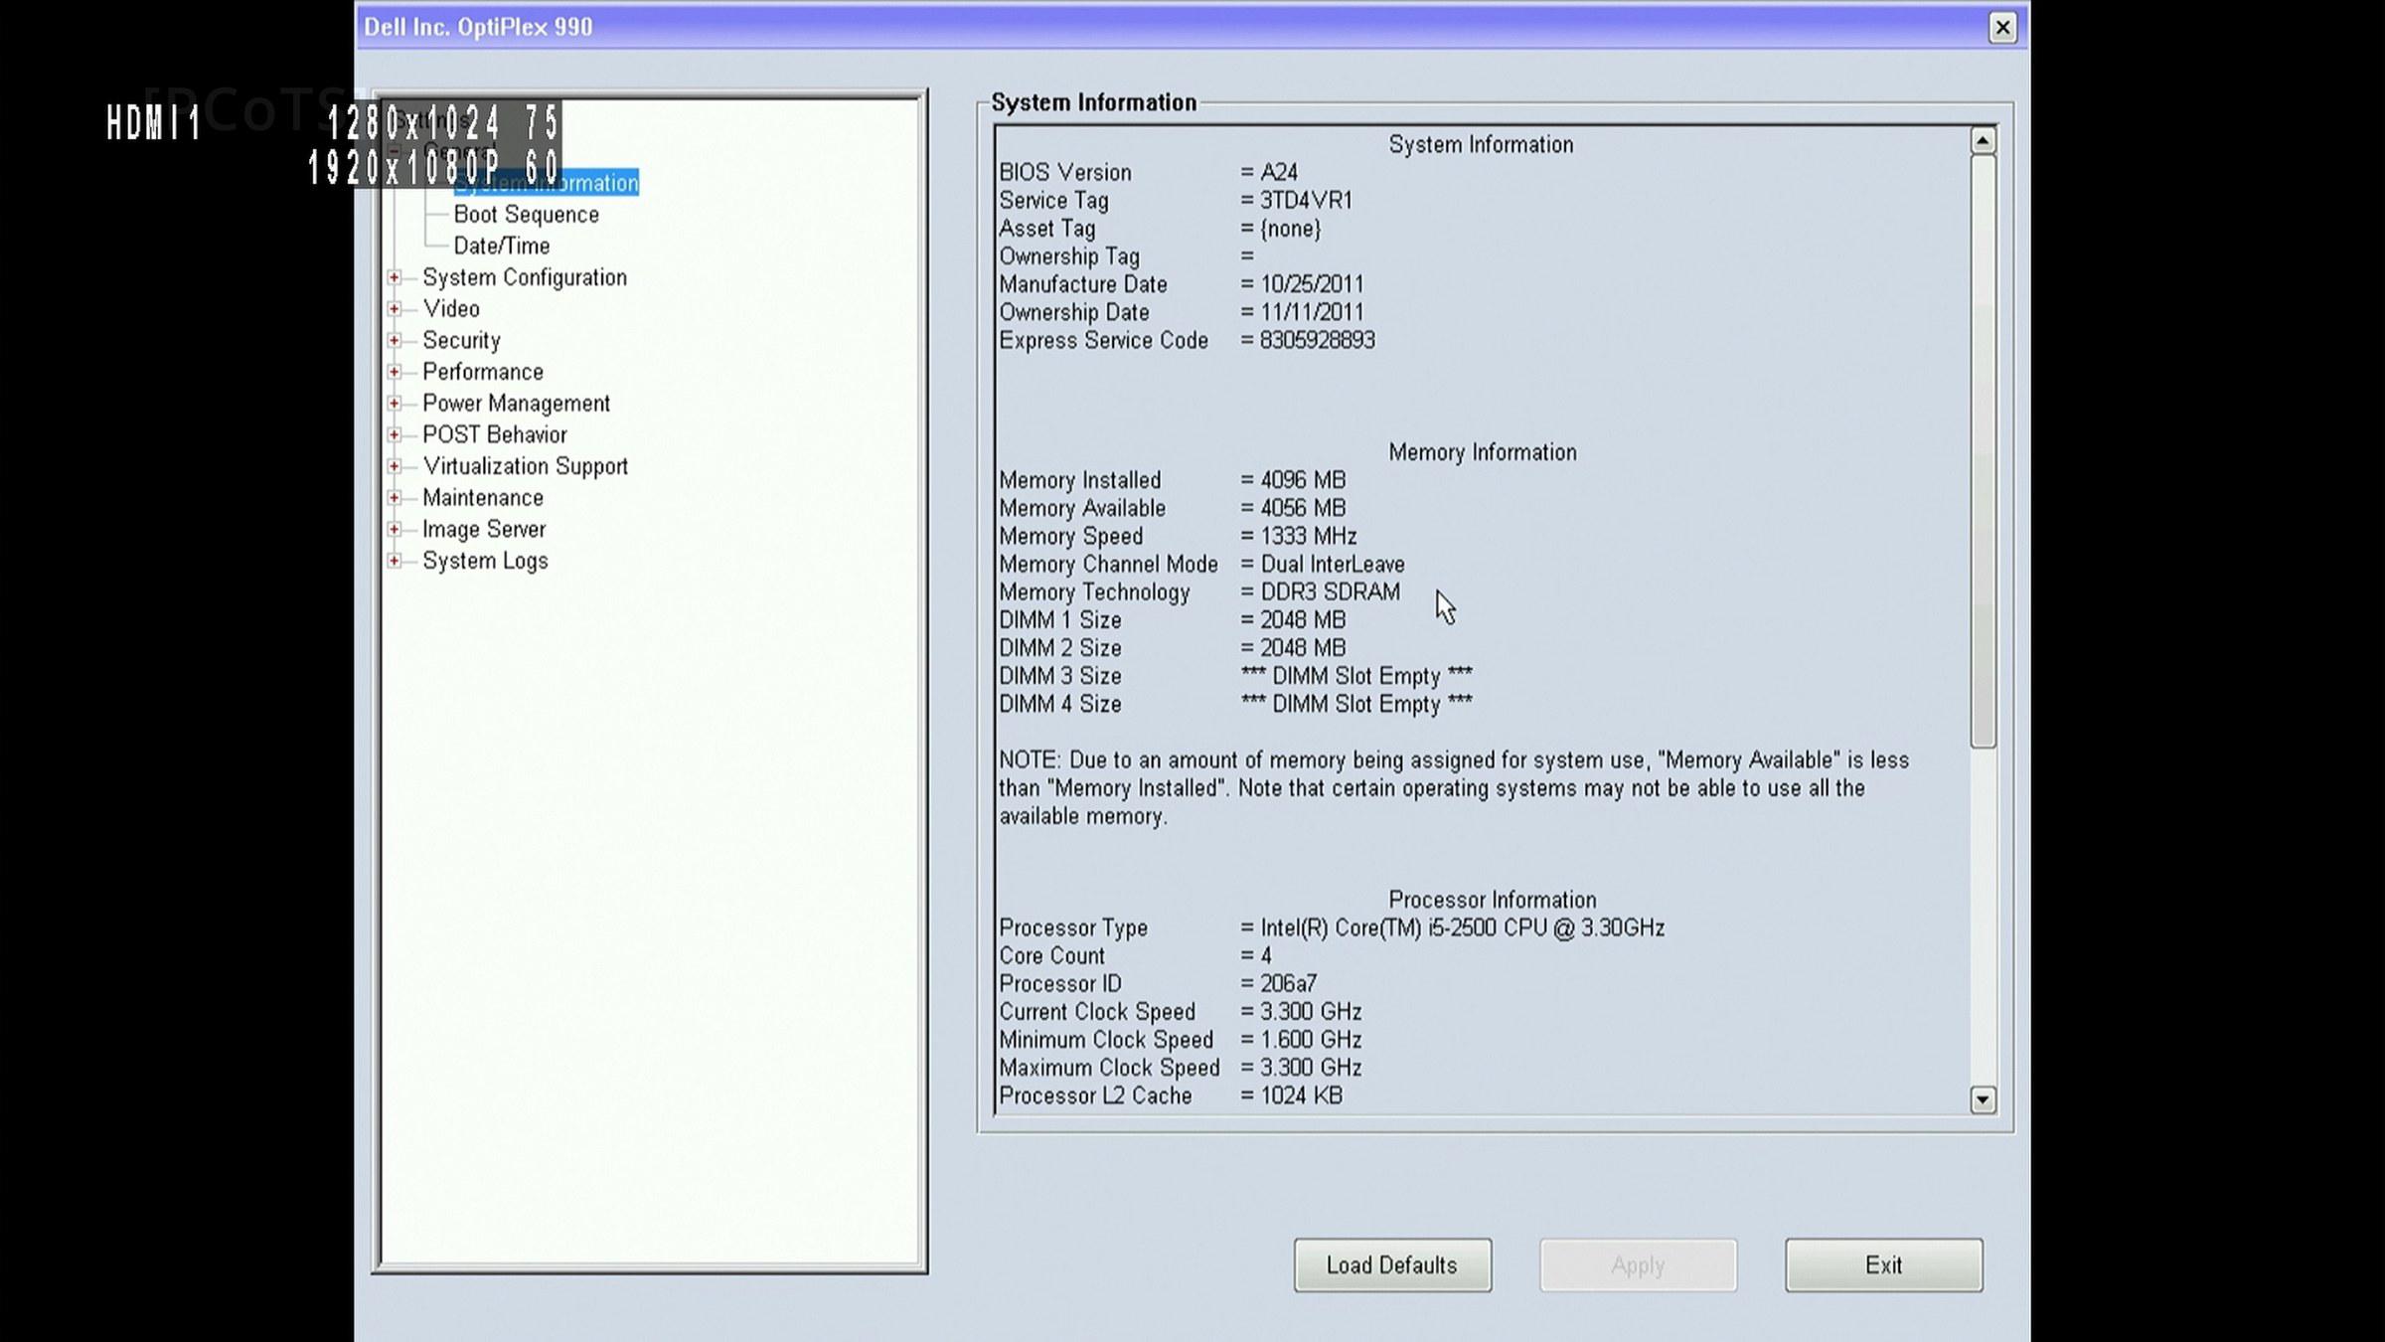The height and width of the screenshot is (1342, 2385).
Task: Open the Maintenance category
Action: pos(483,498)
